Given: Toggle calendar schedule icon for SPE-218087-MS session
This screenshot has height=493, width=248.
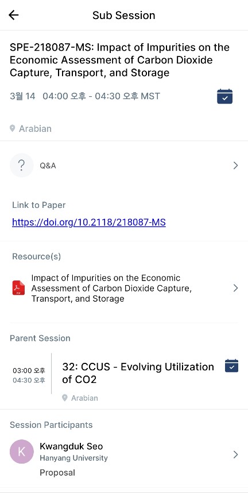Looking at the screenshot, I should (225, 96).
